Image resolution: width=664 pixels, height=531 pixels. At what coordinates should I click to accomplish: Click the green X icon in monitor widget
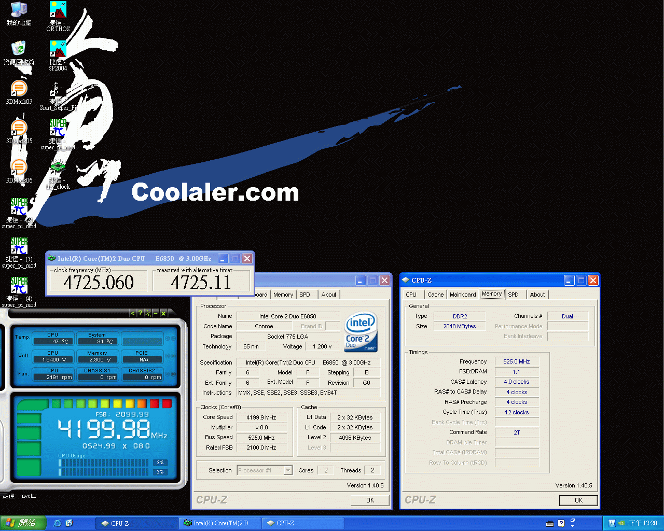coord(163,313)
